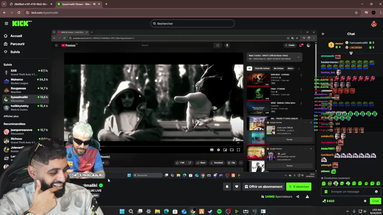Screen dimensions: 383x215
Task: Open Parcourir in the sidebar
Action: 17,44
